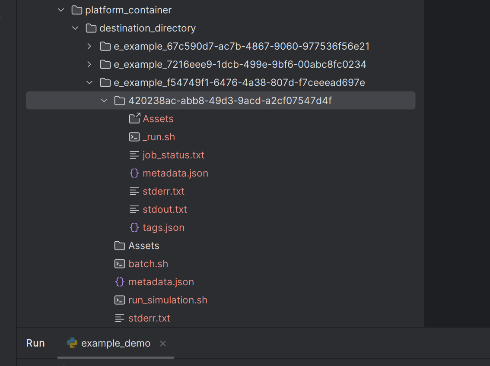Click the Python icon on example_demo tab
This screenshot has width=490, height=366.
[x=72, y=343]
